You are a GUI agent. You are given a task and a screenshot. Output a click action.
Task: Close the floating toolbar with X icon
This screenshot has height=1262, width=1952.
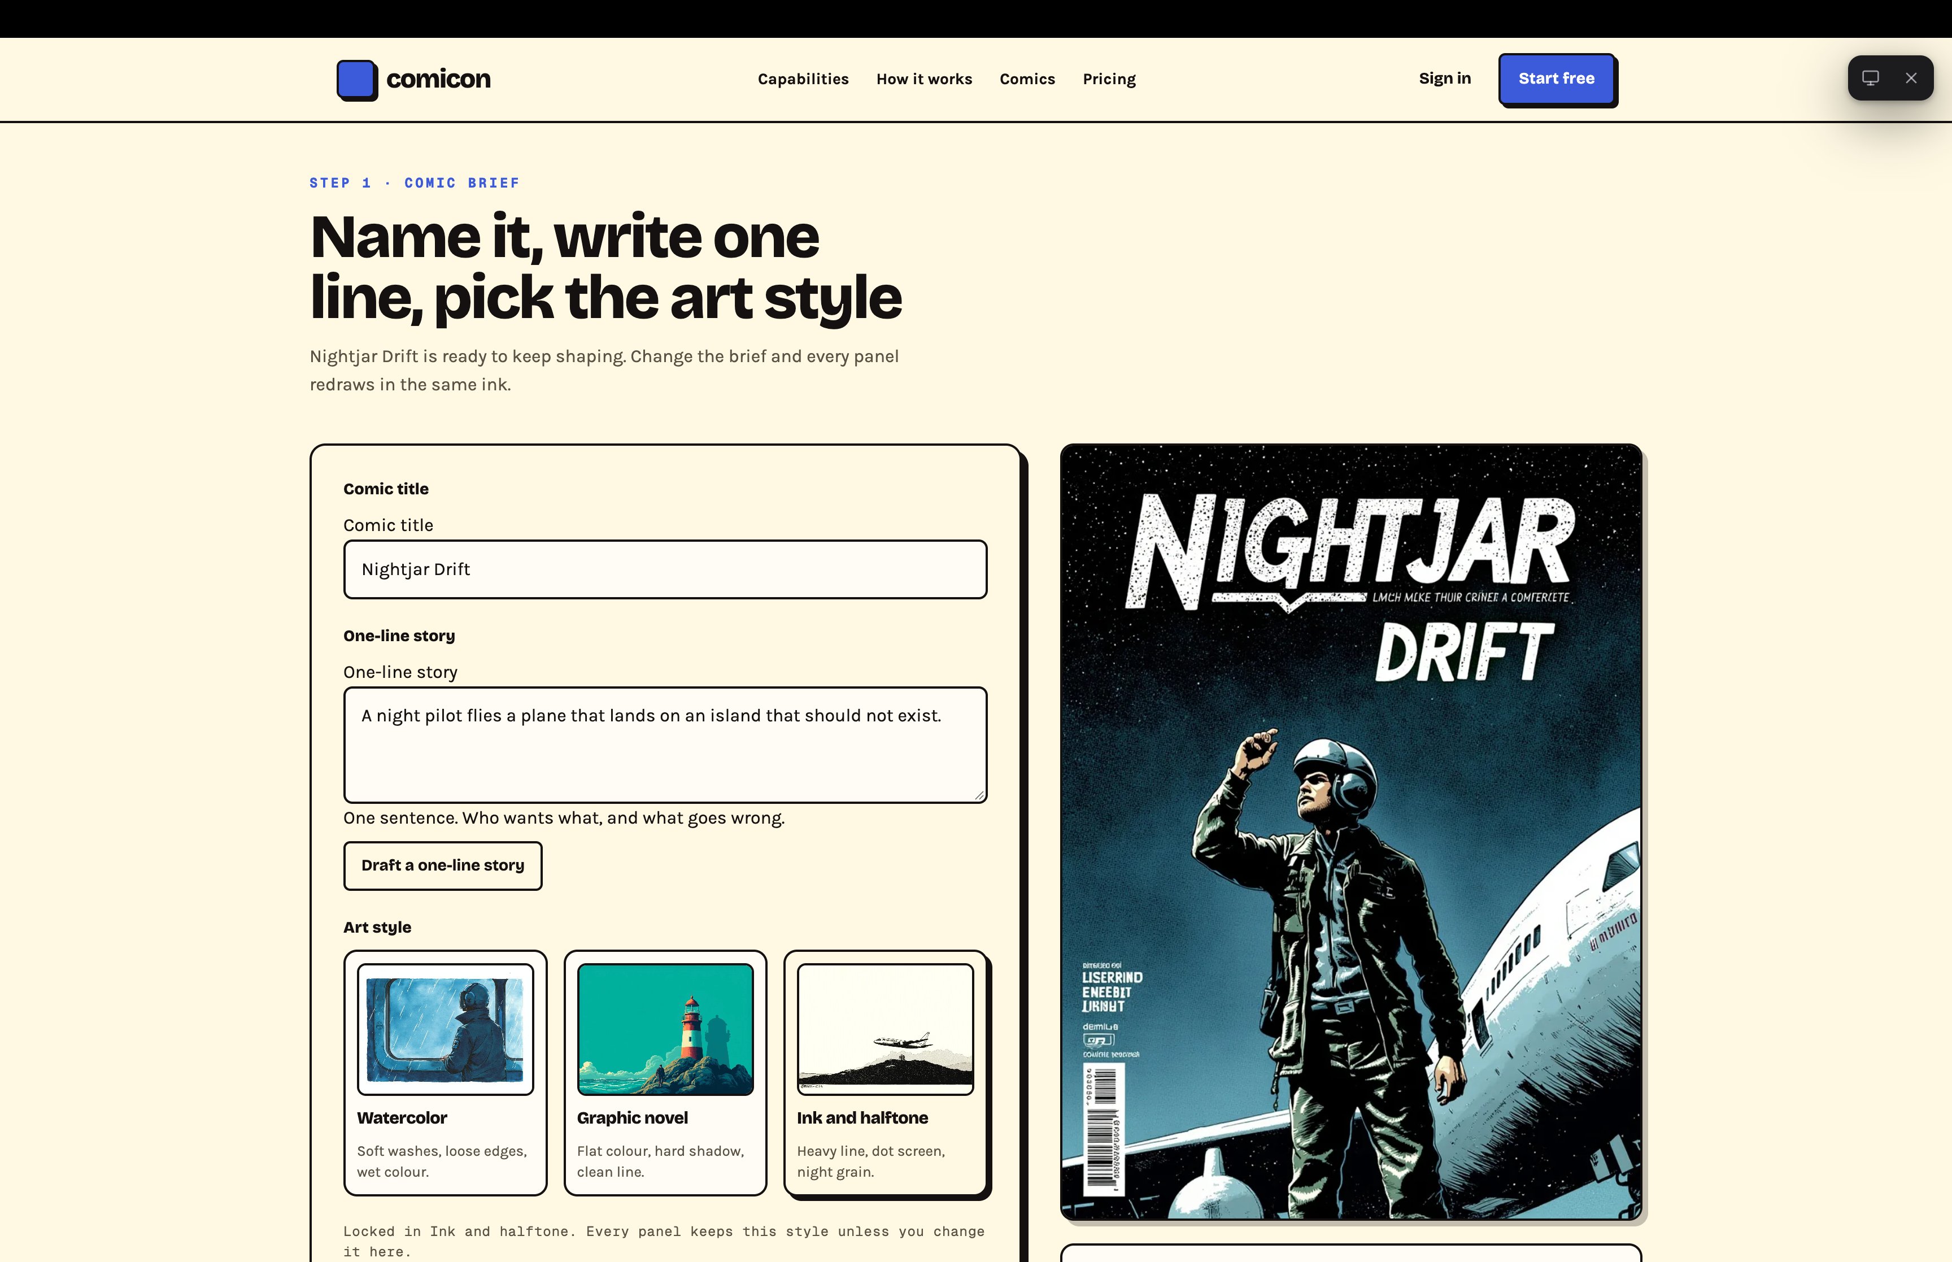1911,78
